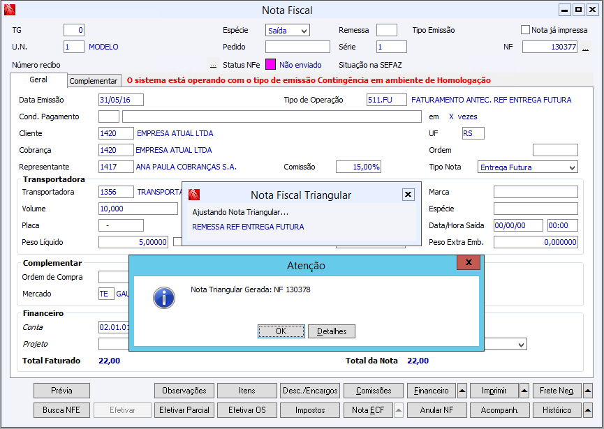Click the Peso Líquido value field

click(133, 242)
